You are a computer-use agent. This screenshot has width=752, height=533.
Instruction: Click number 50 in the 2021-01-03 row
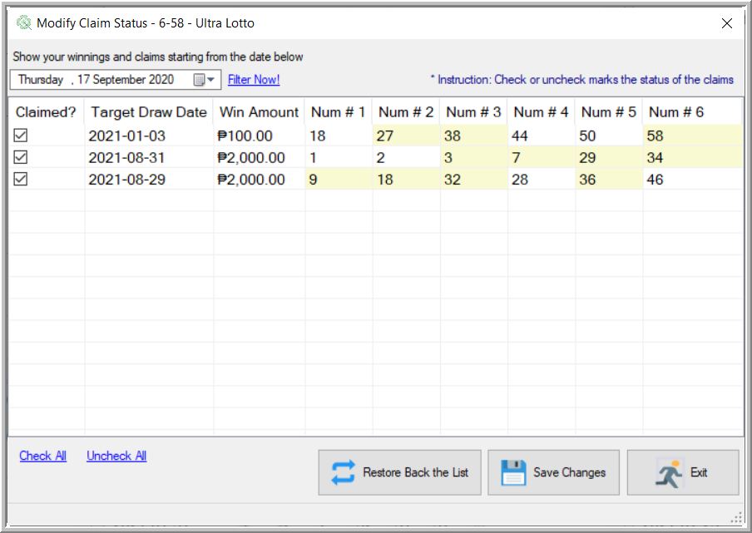click(x=609, y=136)
